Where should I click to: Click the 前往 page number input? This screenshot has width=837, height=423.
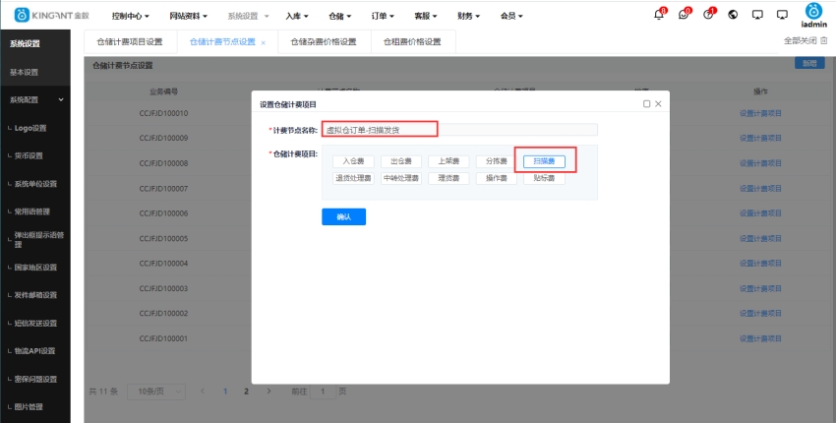pyautogui.click(x=323, y=392)
